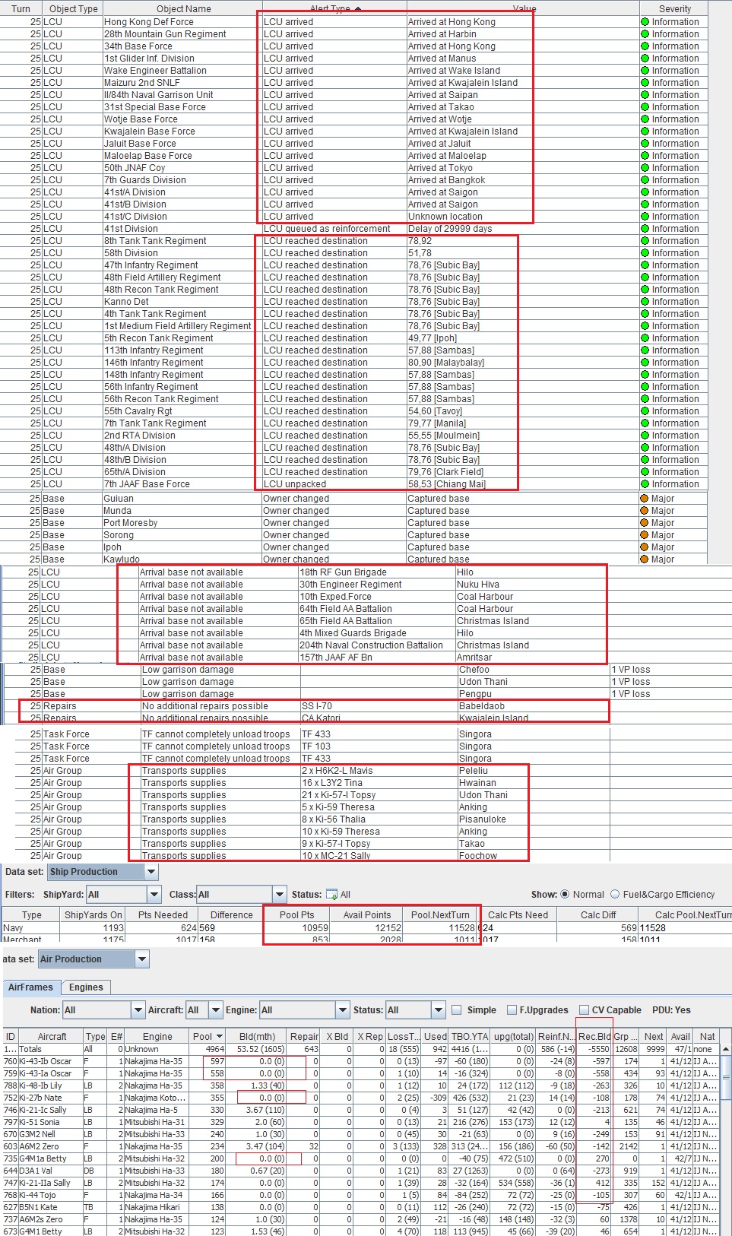The height and width of the screenshot is (1236, 732).
Task: Switch to the Engines tab
Action: pyautogui.click(x=86, y=987)
